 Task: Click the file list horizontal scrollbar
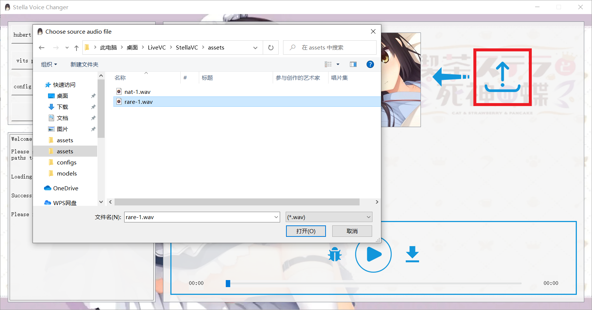(237, 202)
